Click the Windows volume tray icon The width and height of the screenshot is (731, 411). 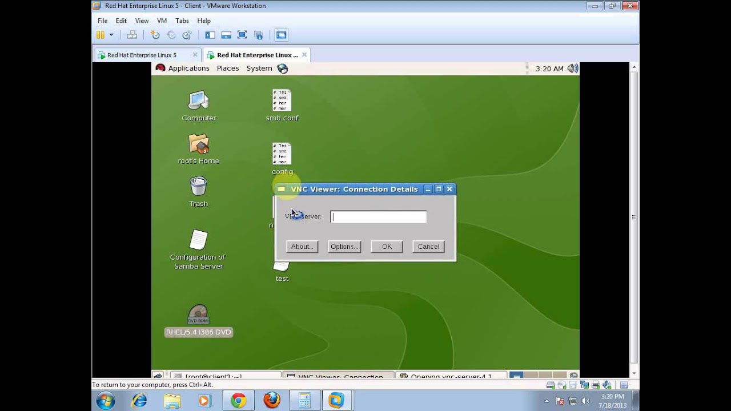pos(585,401)
